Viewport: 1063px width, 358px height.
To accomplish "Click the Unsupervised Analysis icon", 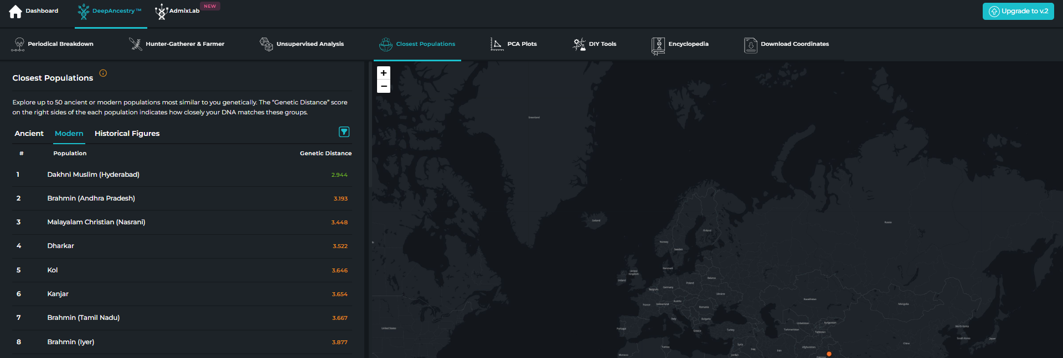I will click(266, 44).
